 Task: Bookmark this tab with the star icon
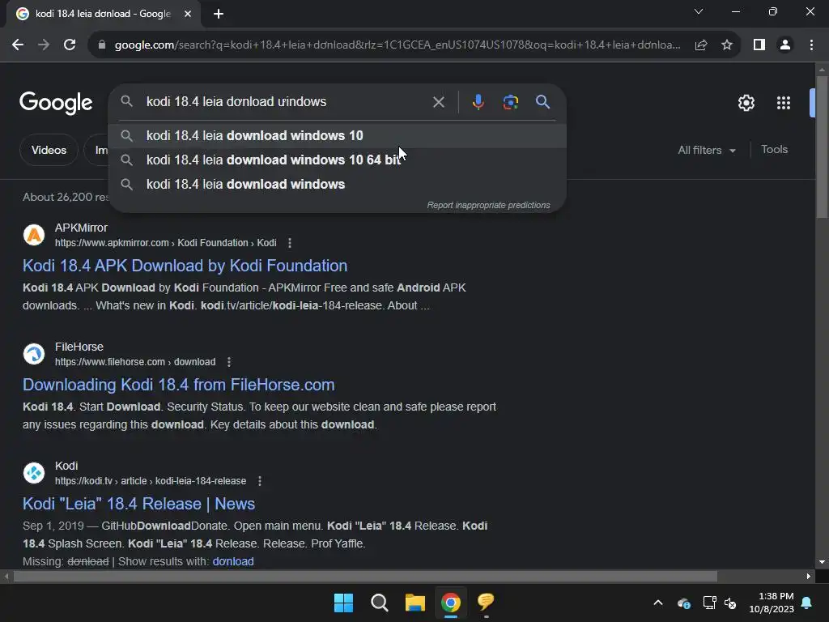point(727,45)
